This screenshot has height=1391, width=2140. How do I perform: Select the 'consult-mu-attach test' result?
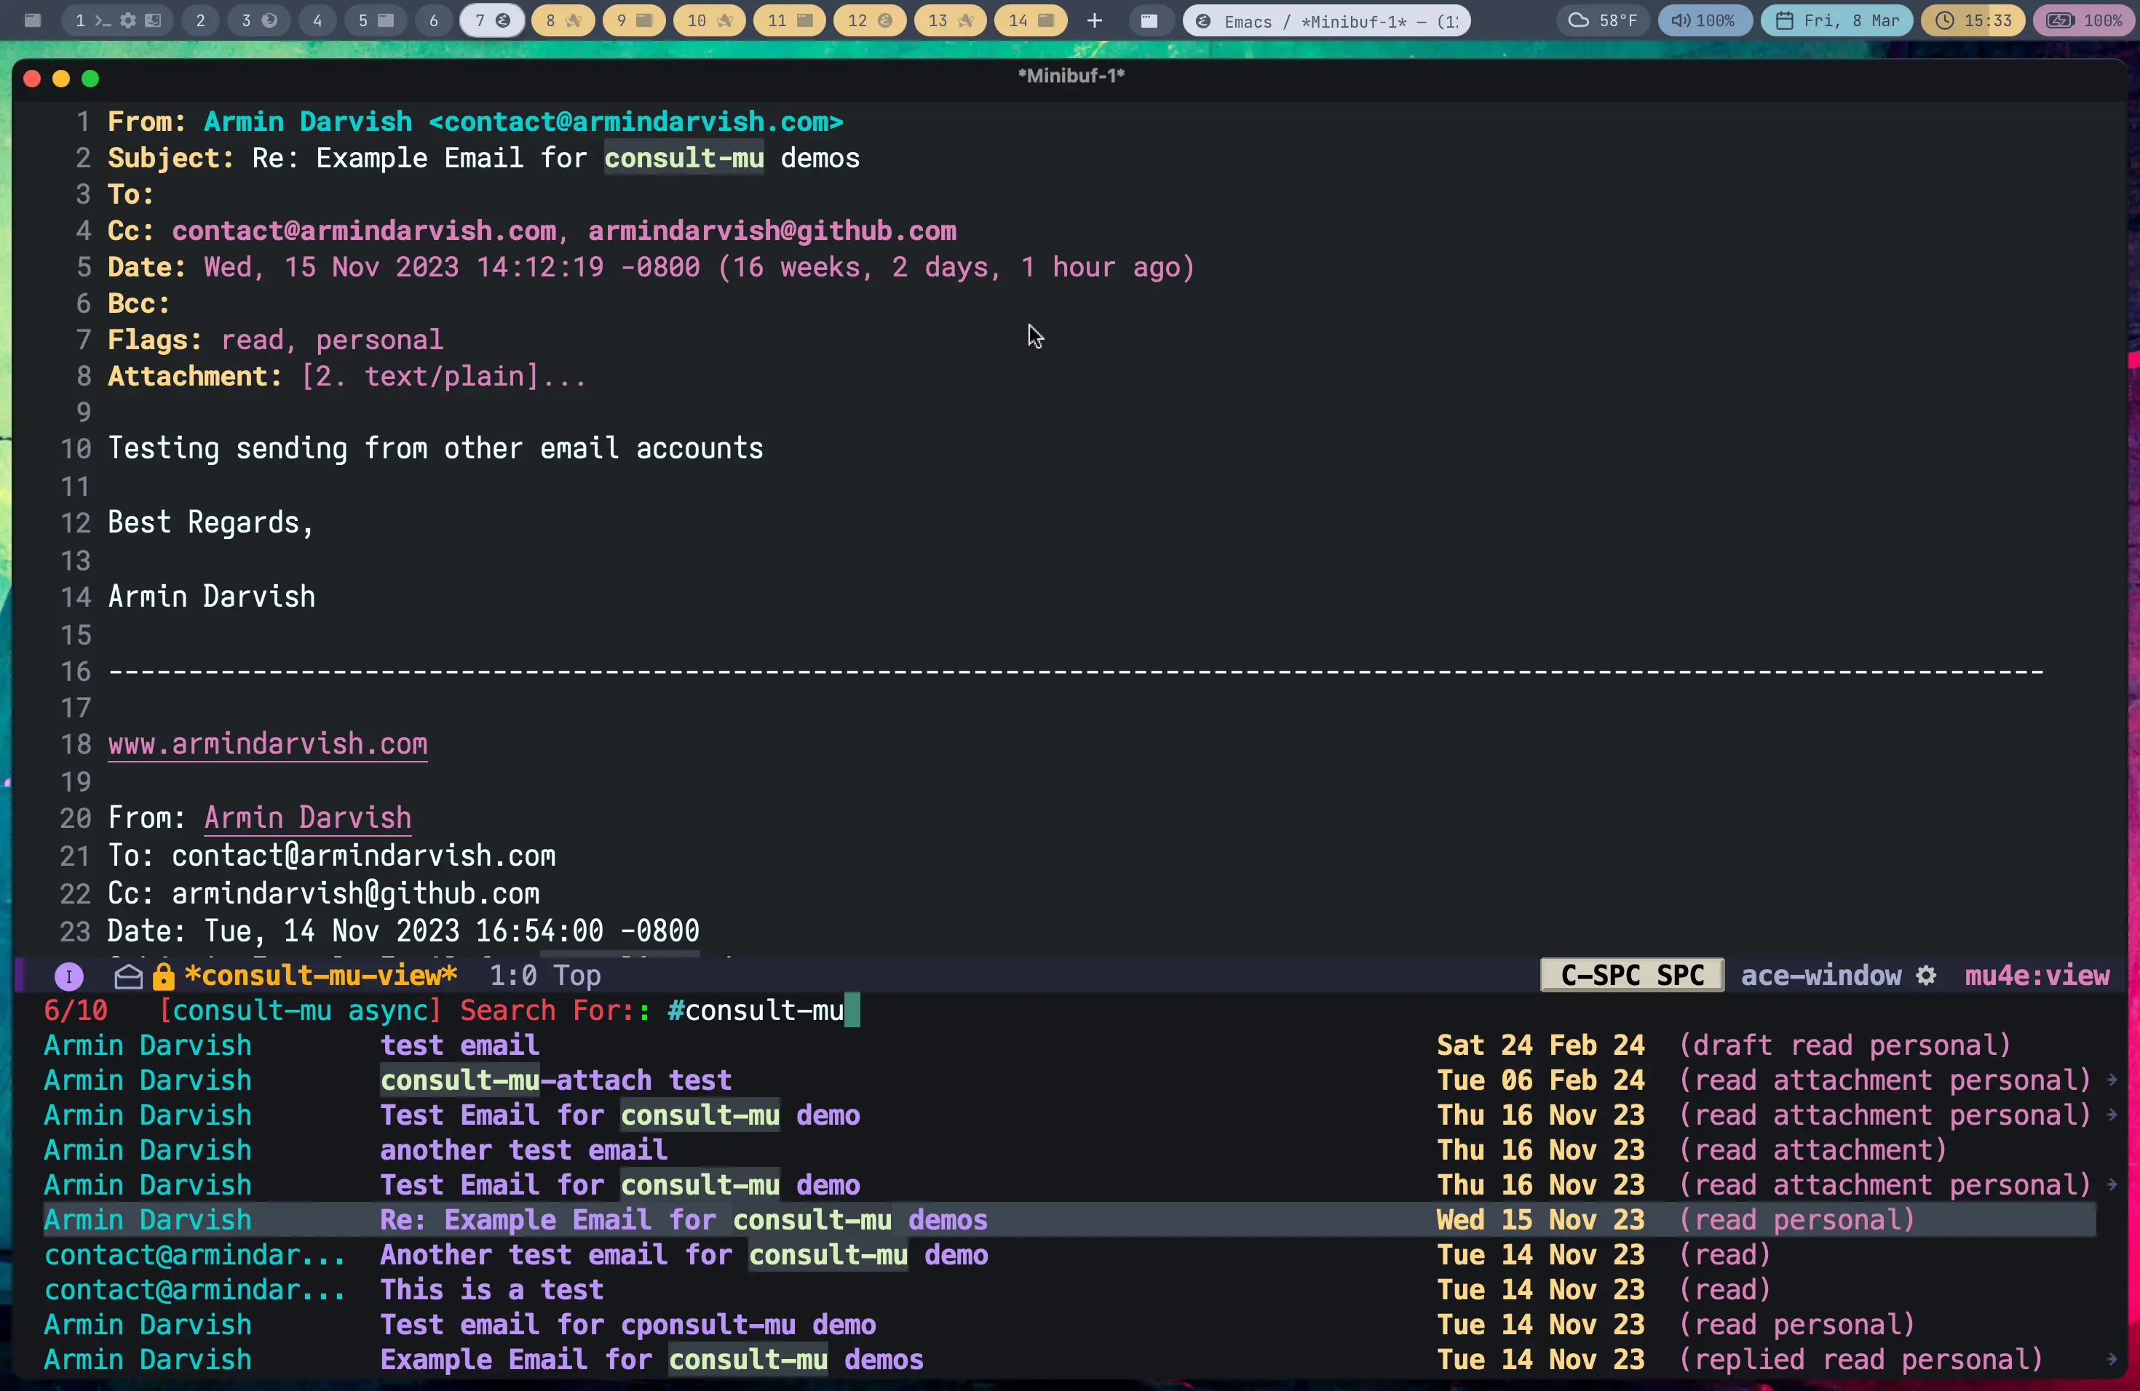pos(1070,1080)
